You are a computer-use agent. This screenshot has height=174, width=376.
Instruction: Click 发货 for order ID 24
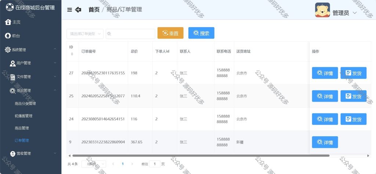(354, 119)
